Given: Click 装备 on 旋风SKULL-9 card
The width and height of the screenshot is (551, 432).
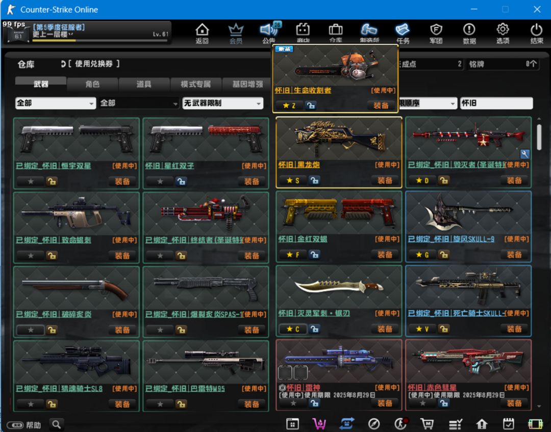Looking at the screenshot, I should [514, 254].
